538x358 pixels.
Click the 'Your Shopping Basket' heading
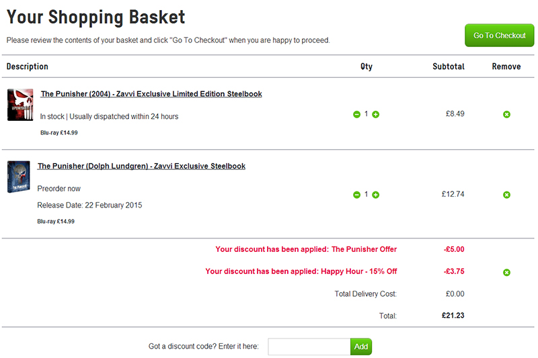point(95,17)
